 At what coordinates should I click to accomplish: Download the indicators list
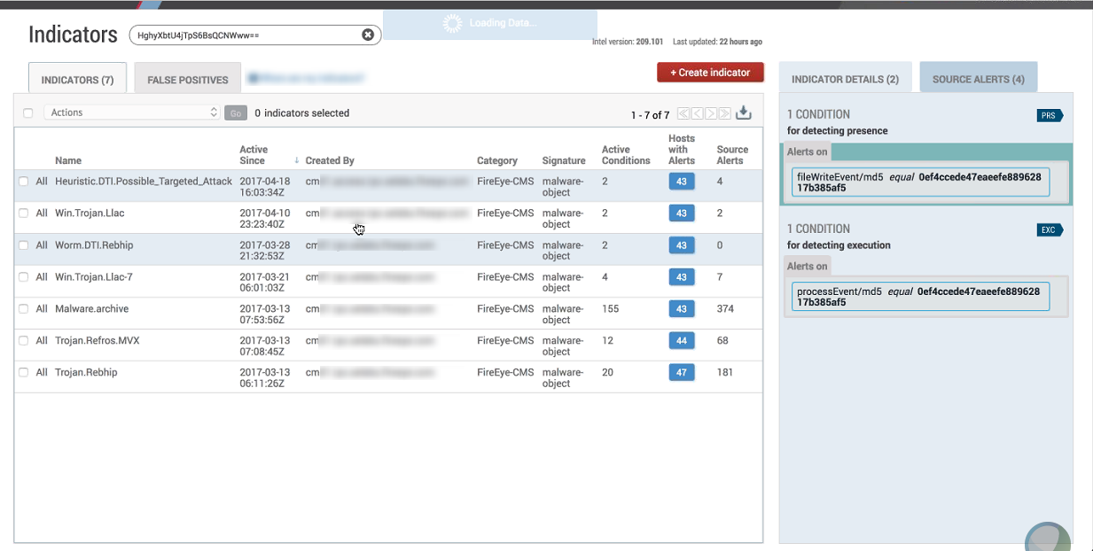744,113
